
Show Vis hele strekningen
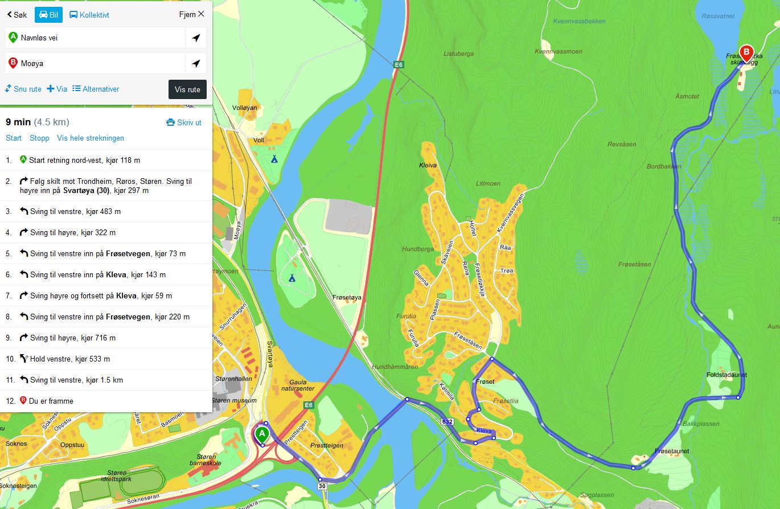point(91,138)
